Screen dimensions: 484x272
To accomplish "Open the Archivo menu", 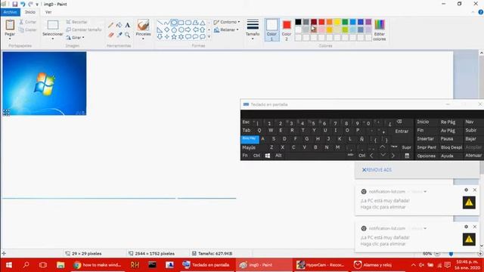I will click(10, 12).
